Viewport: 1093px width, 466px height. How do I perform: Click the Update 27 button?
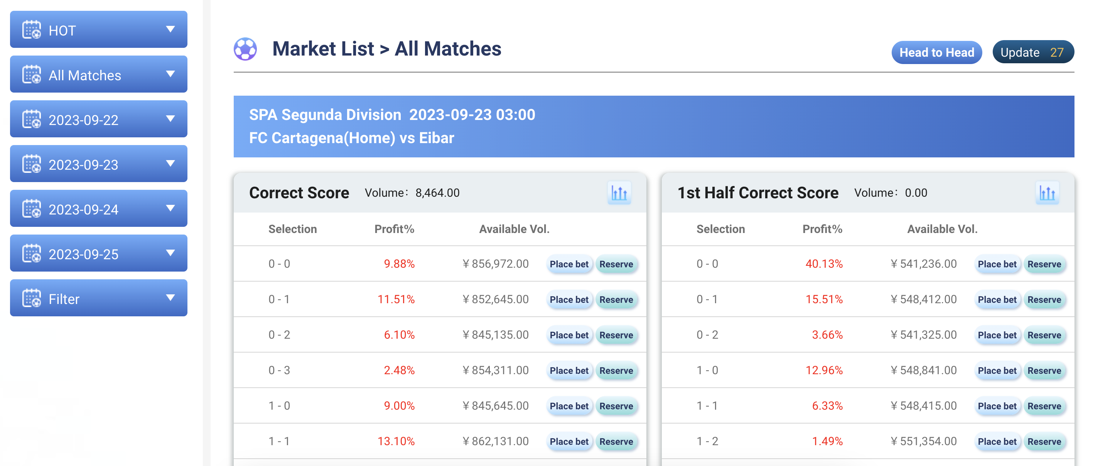pyautogui.click(x=1033, y=52)
